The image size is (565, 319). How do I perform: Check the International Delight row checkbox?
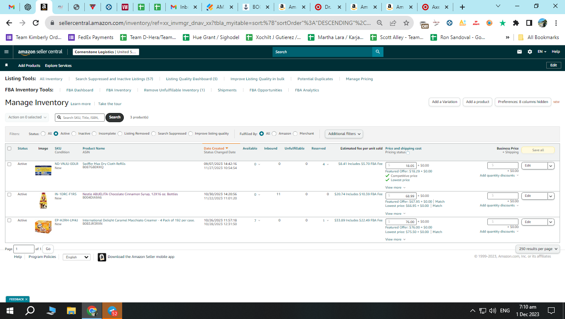9,221
